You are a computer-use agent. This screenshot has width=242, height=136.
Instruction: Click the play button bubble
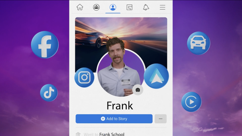[x=191, y=102]
